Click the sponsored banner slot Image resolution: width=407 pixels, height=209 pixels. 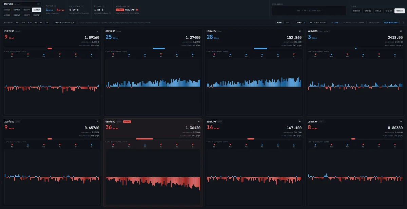coord(309,10)
